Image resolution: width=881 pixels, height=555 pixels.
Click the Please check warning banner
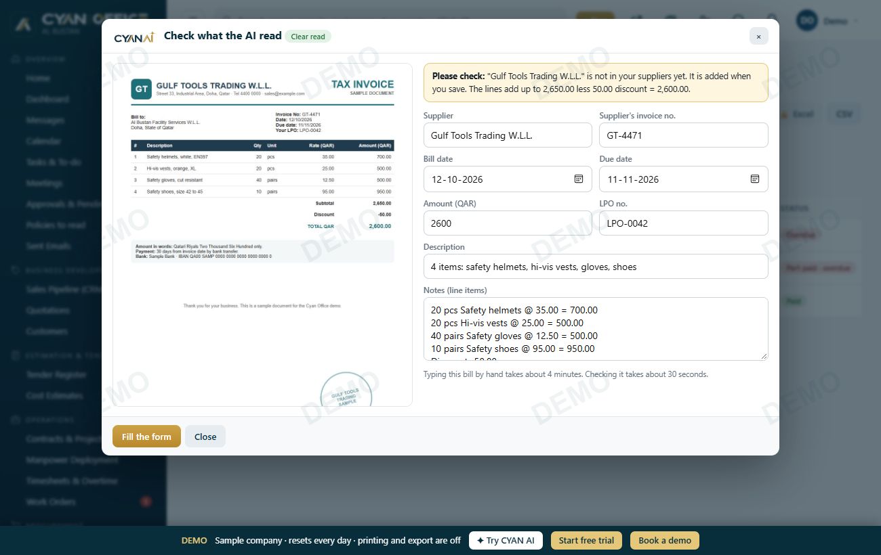(x=596, y=83)
